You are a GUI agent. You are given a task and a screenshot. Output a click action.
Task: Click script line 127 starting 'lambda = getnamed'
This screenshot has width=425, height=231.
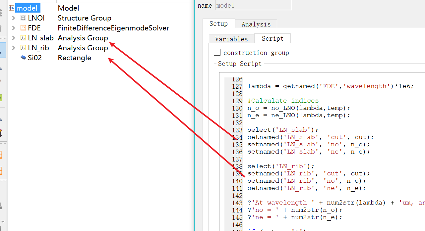[331, 86]
